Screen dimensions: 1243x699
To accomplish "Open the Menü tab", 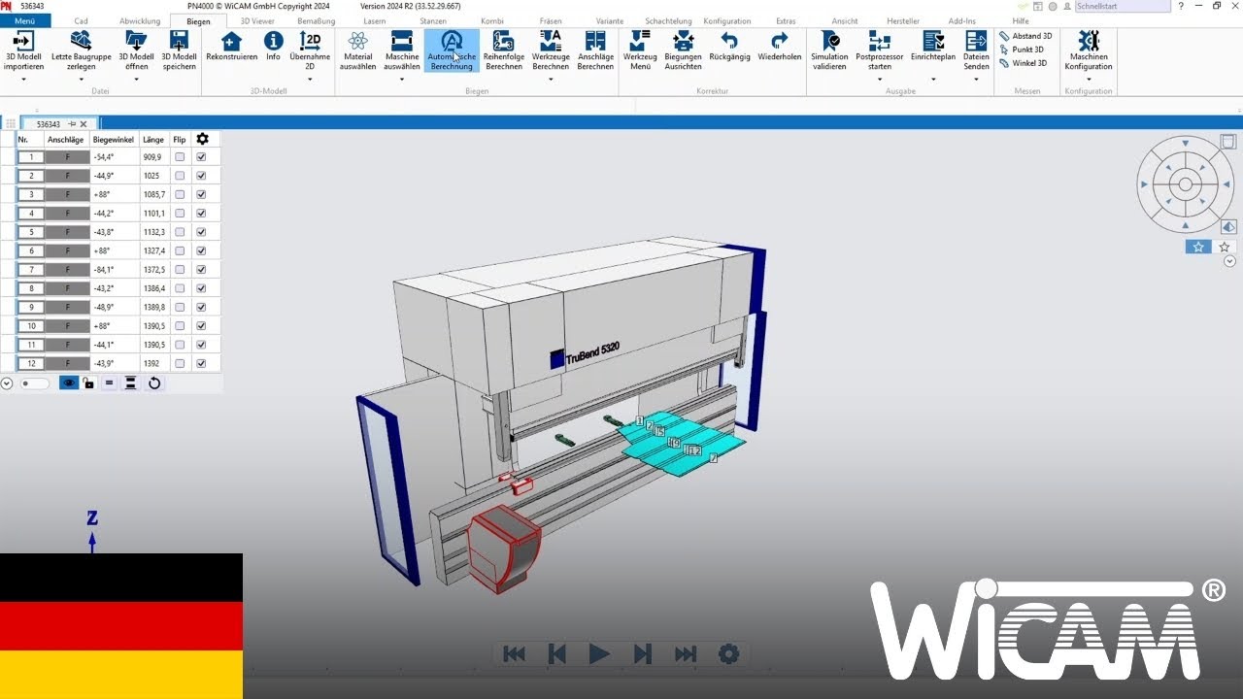I will [x=24, y=20].
